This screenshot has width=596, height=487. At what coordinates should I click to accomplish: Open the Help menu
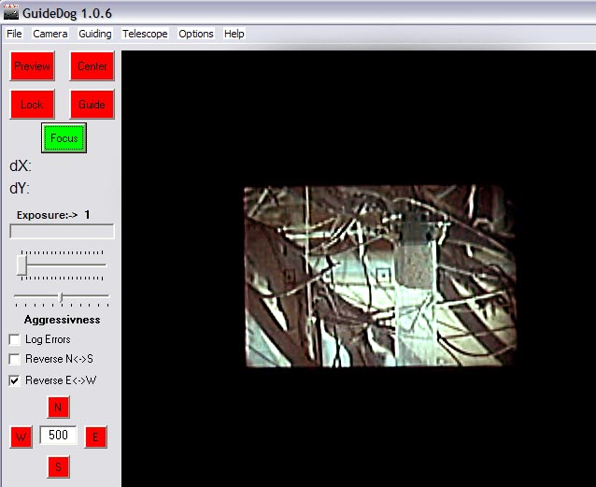click(x=234, y=34)
